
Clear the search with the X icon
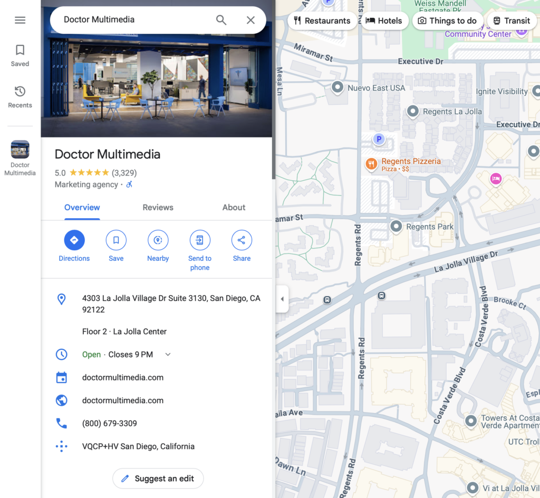250,20
